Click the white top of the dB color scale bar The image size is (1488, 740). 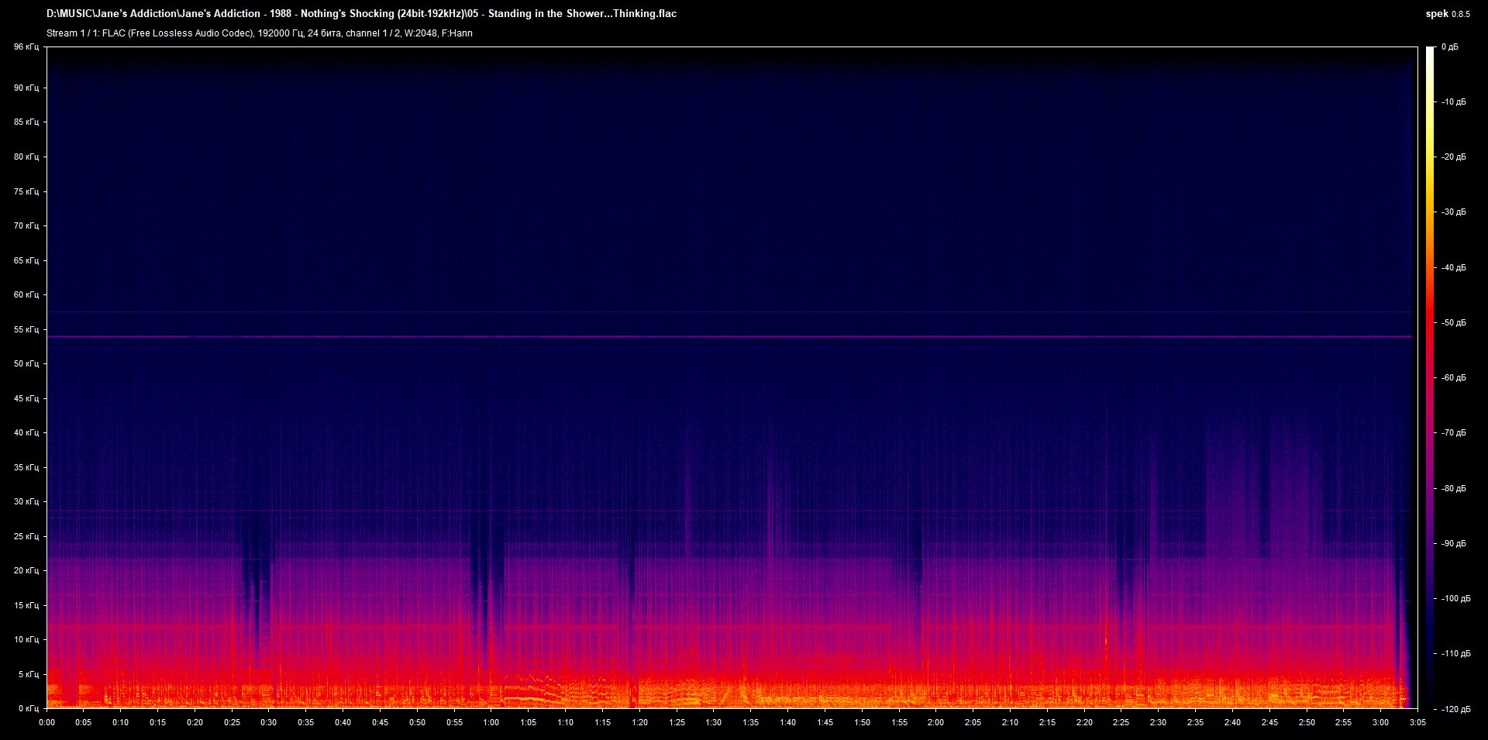pyautogui.click(x=1430, y=51)
